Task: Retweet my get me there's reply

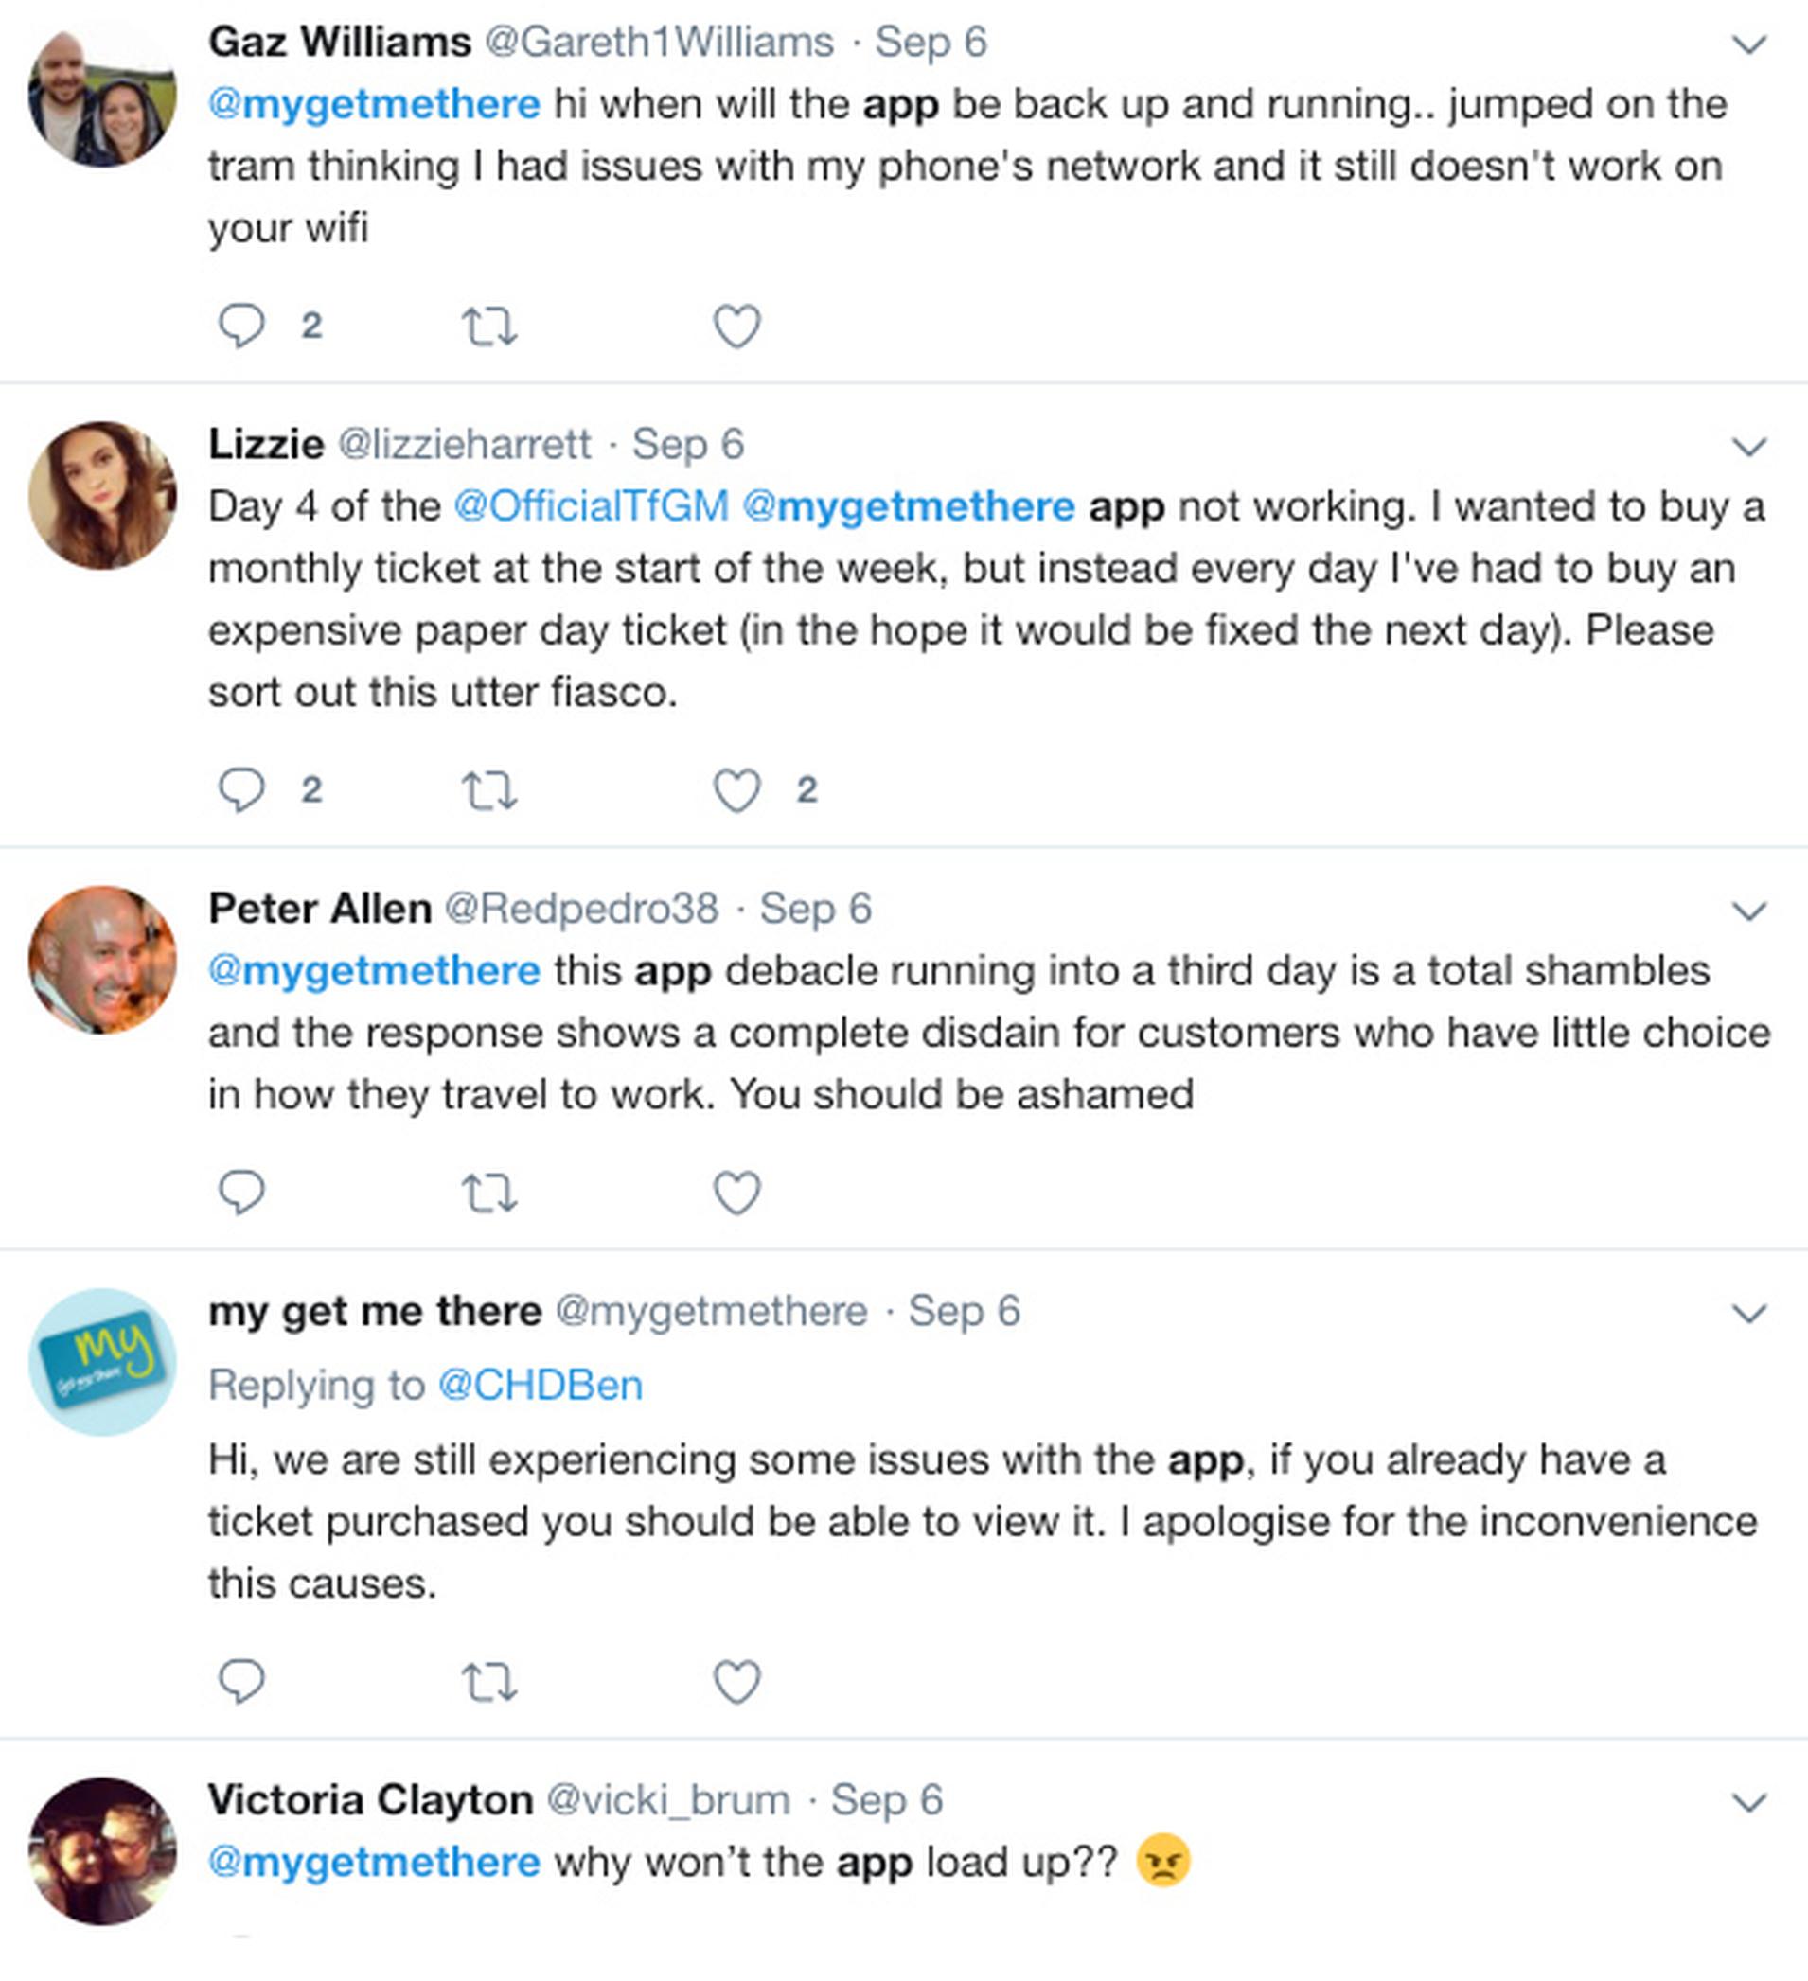Action: point(489,1681)
